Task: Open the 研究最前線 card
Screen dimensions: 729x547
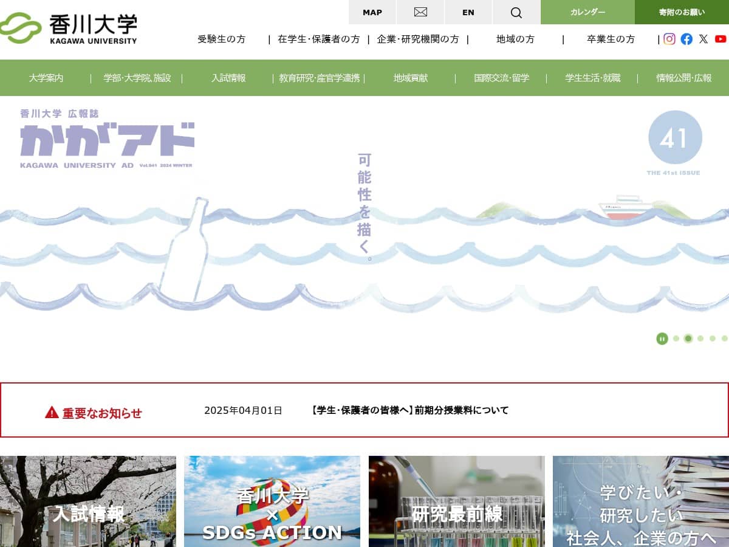Action: coord(457,501)
